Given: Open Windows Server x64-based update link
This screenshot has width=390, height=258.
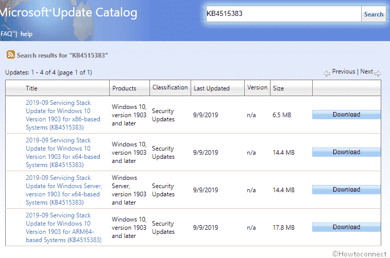Looking at the screenshot, I should point(64,190).
